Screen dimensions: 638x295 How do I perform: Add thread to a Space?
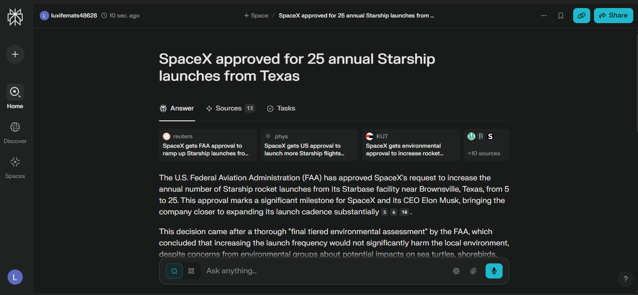pos(256,16)
